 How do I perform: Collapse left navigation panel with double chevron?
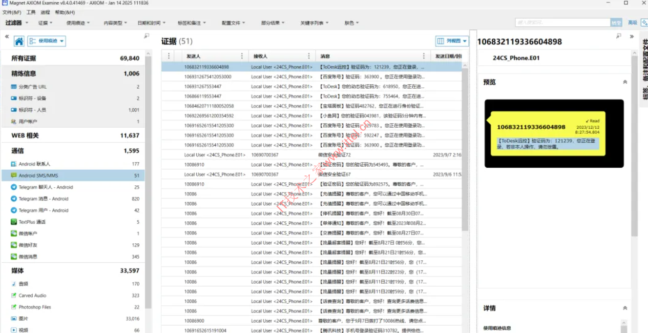click(7, 37)
